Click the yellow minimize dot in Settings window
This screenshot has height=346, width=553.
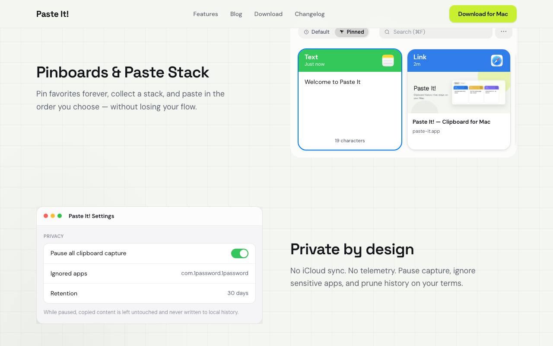pyautogui.click(x=53, y=216)
